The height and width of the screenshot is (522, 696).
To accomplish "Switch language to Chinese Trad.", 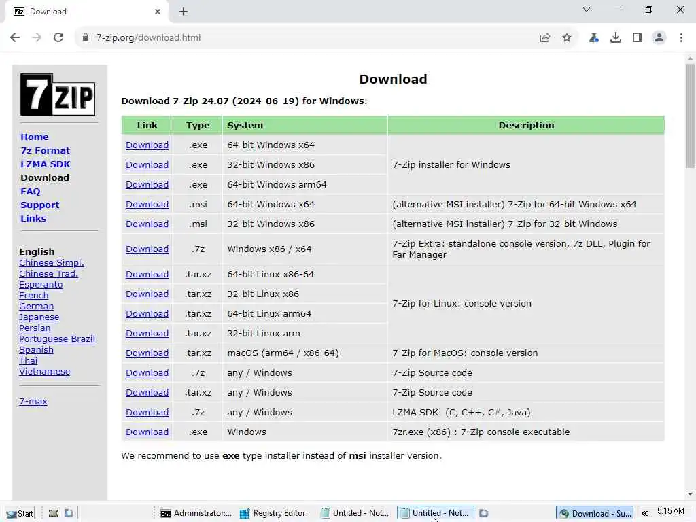I will [x=48, y=273].
